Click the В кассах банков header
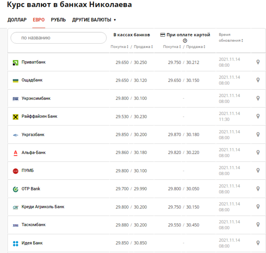 131,35
